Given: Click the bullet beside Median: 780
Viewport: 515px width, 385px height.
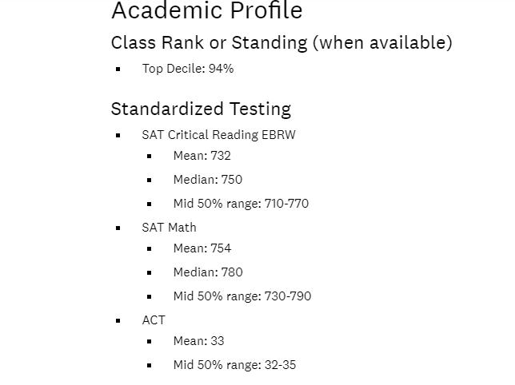Looking at the screenshot, I should 150,272.
